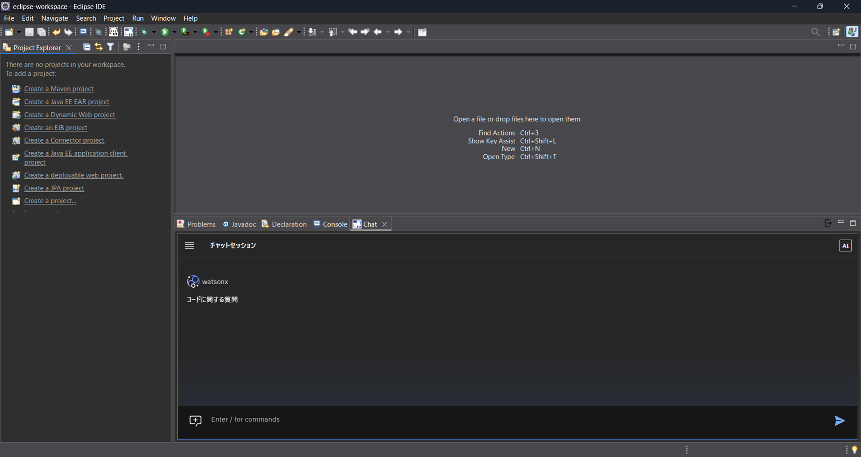
Task: Click the Debug bug icon in toolbar
Action: click(x=144, y=32)
